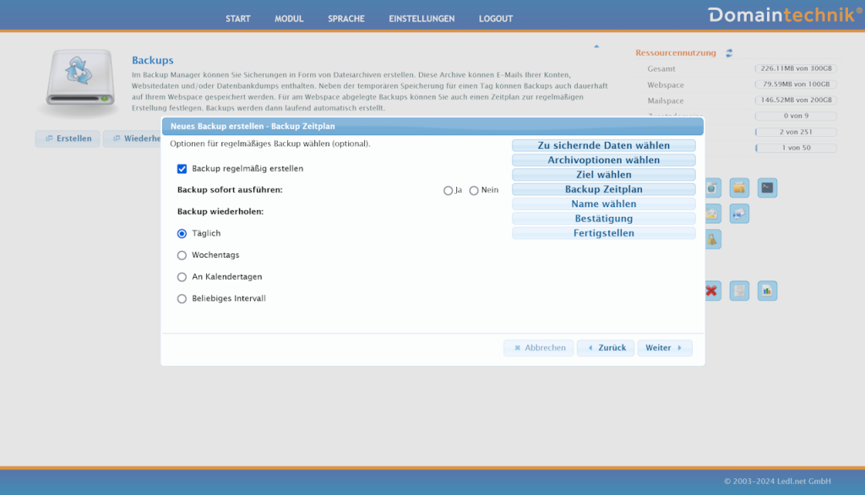
Task: Select the red X delete icon
Action: click(712, 291)
